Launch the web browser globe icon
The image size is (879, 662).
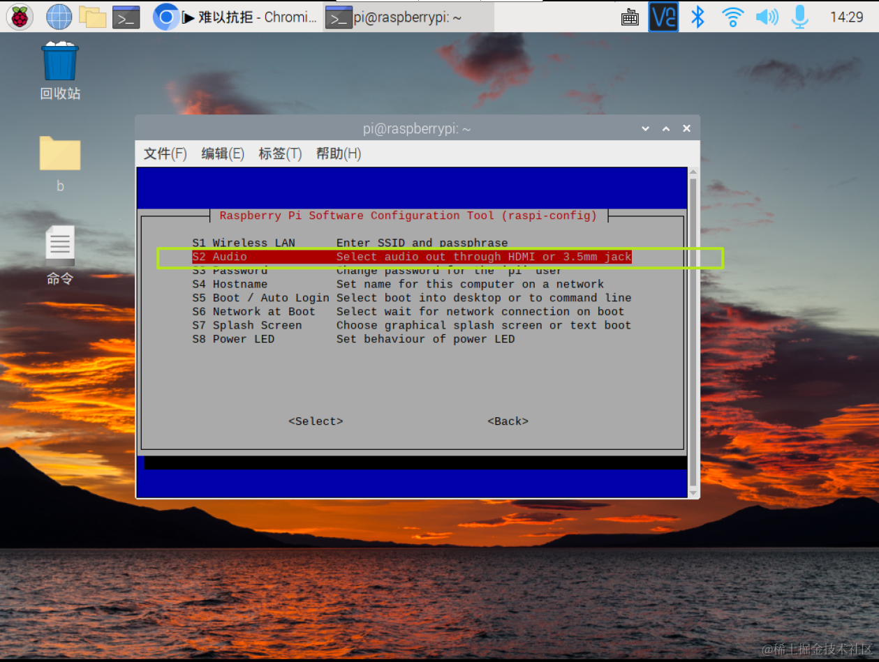pos(59,17)
